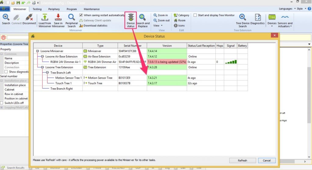Collapse the Loxone Miniserver tree node
The width and height of the screenshot is (312, 170).
[37, 51]
